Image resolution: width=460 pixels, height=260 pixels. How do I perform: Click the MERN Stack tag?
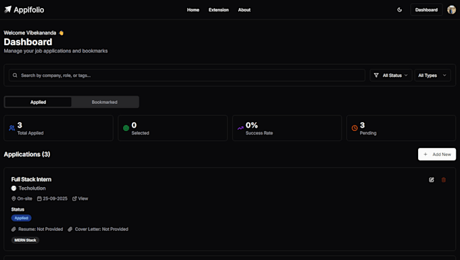point(25,240)
